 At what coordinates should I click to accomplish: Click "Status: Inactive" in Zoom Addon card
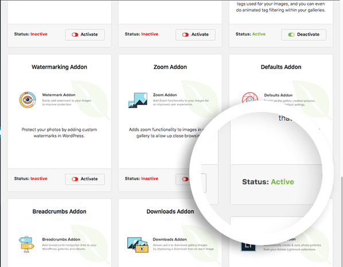(x=142, y=179)
